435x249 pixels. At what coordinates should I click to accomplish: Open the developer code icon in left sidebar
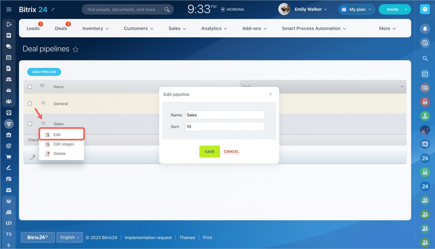pyautogui.click(x=9, y=223)
